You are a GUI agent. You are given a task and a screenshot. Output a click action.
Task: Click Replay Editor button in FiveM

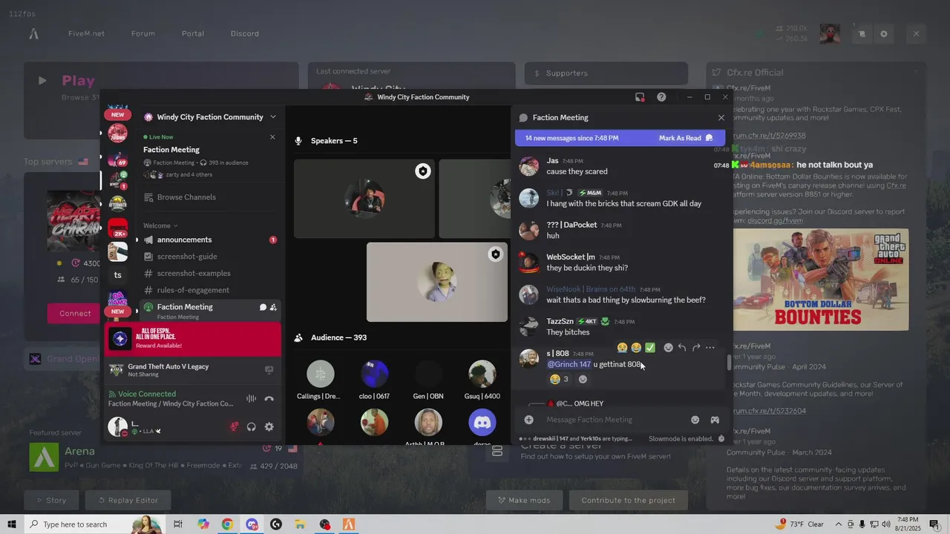[128, 500]
